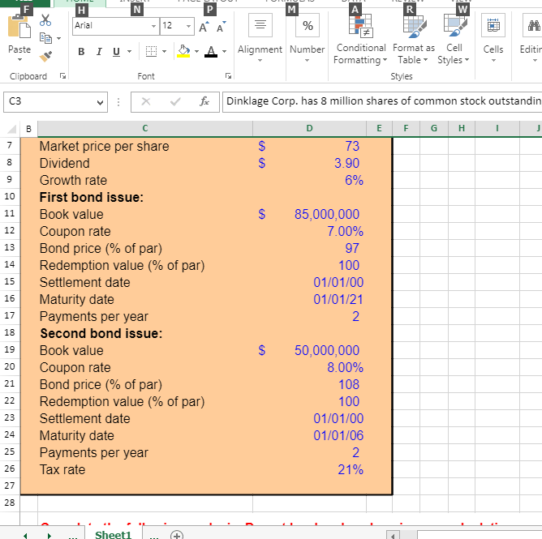
Task: Select column D header
Action: 309,128
